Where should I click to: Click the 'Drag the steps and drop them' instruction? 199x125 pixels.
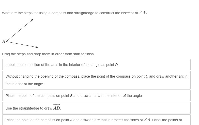click(x=48, y=54)
